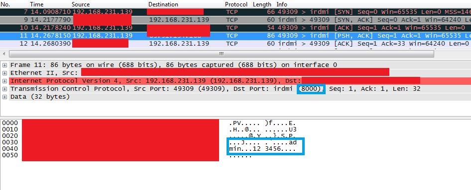This screenshot has height=190, width=471.
Task: Click Dst Port value (8000) in TCP line
Action: [311, 89]
